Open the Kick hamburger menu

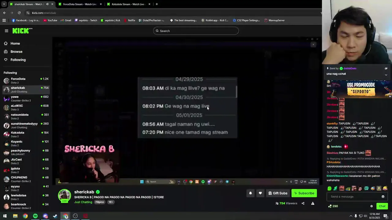coord(6,31)
